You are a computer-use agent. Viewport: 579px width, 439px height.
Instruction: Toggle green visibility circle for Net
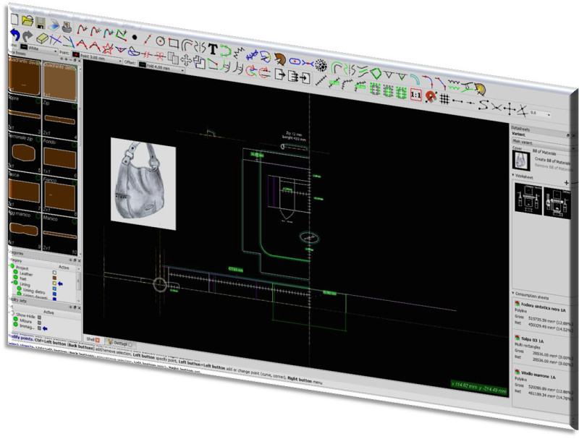[16, 278]
